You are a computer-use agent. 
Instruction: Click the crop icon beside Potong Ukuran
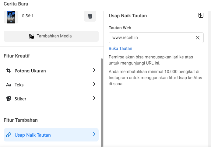9,71
